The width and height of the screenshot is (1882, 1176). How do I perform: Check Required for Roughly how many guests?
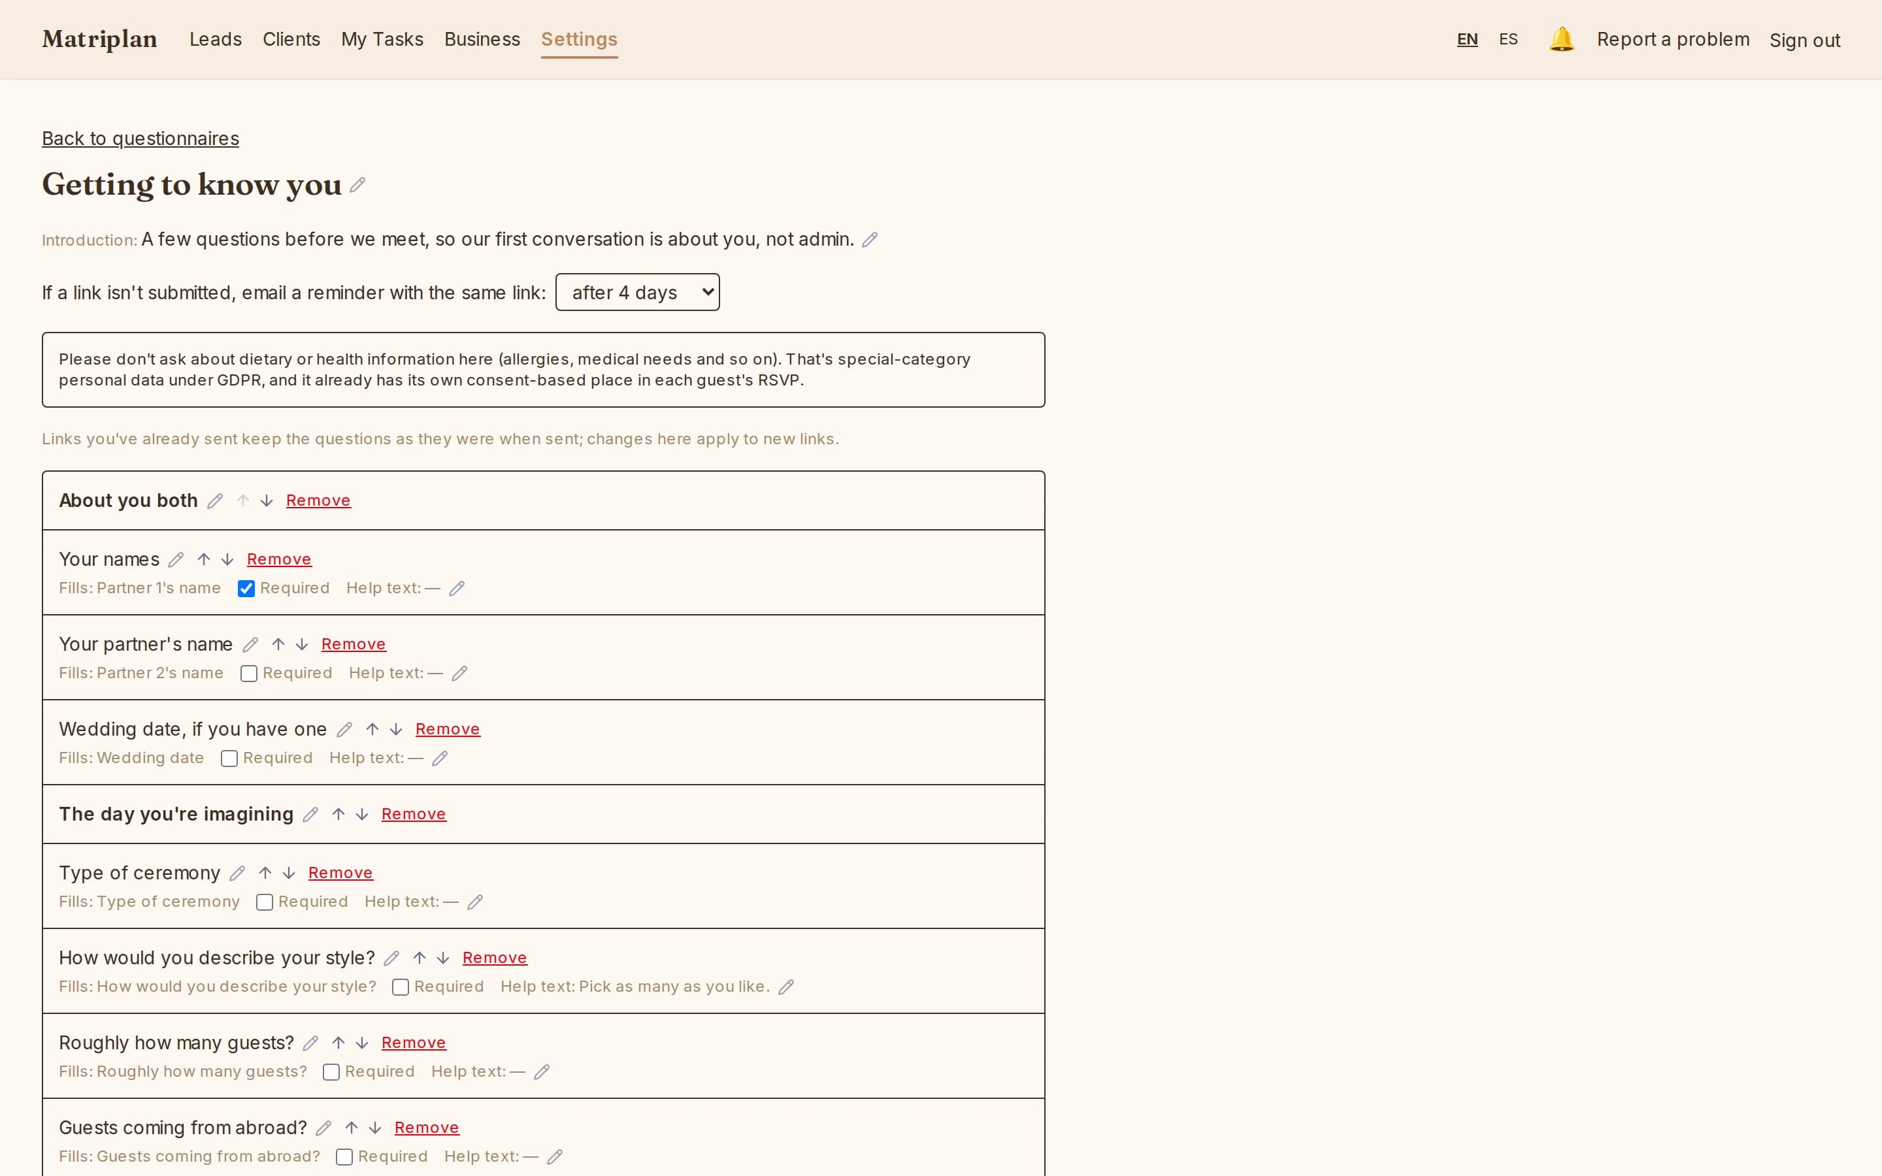click(331, 1071)
